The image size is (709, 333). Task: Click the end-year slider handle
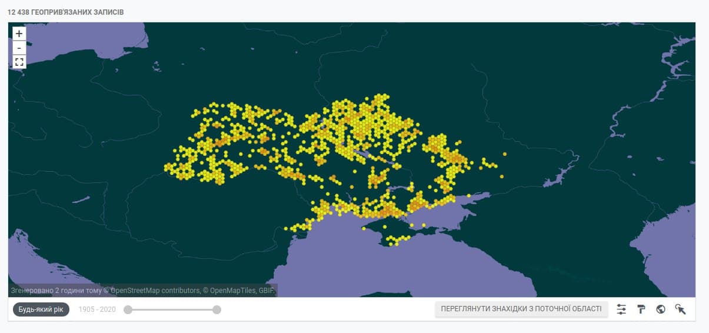point(217,309)
